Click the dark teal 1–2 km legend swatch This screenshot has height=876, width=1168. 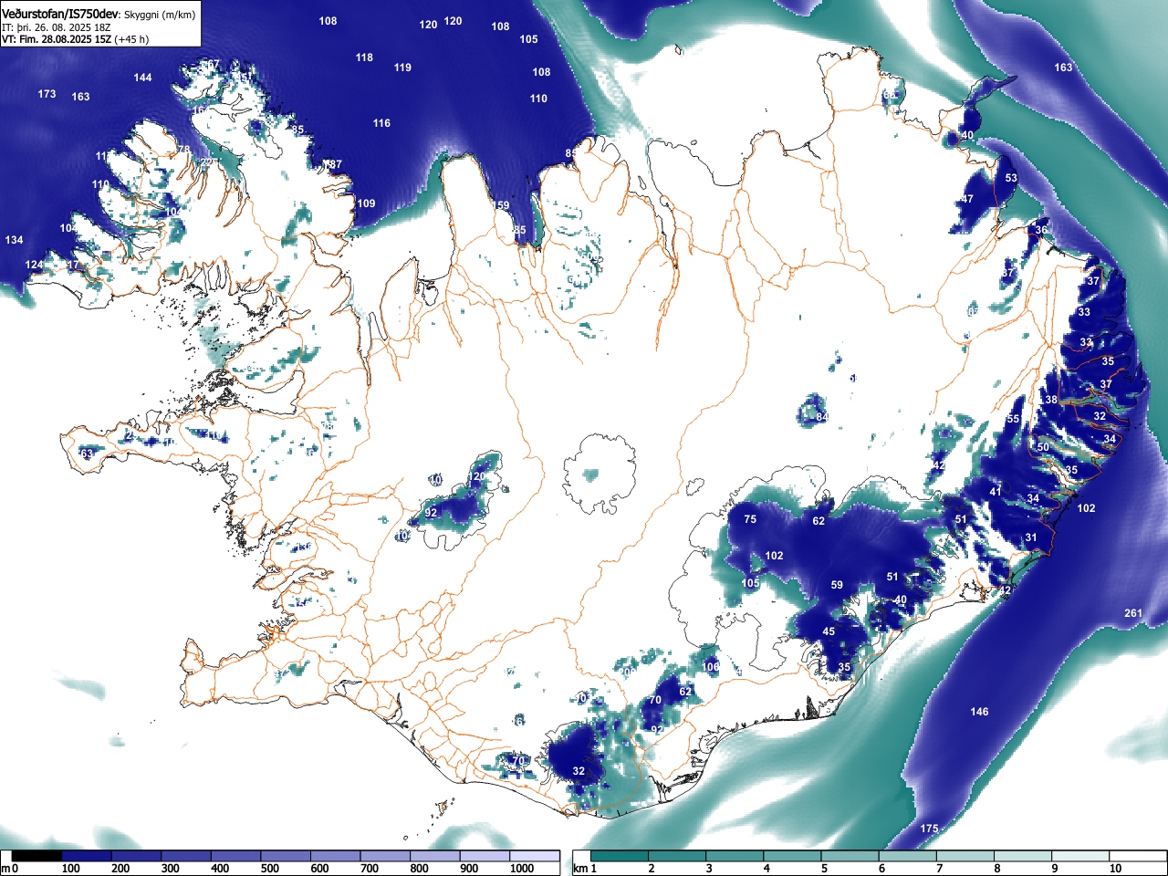click(620, 856)
